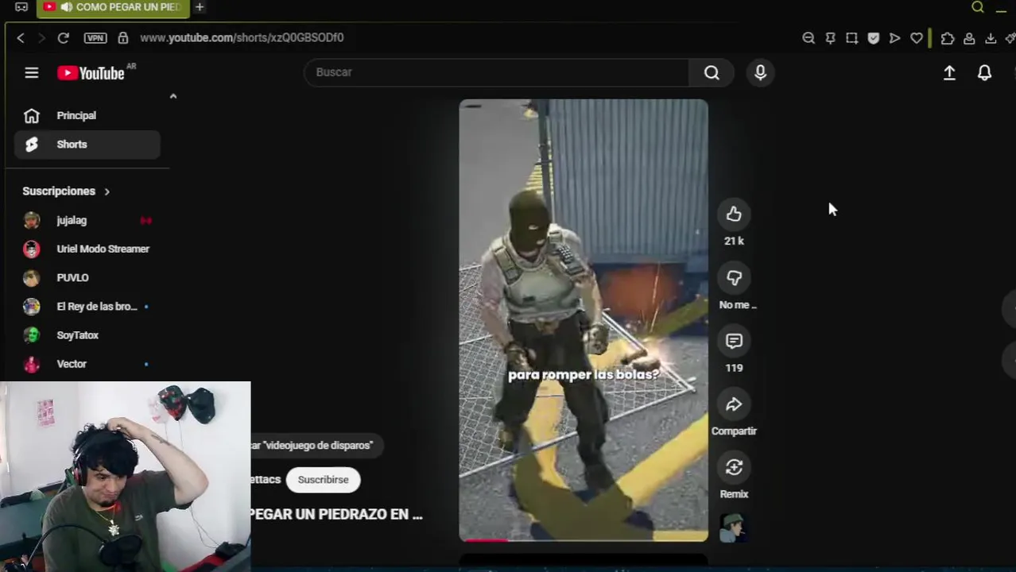Bookmark page with the heart icon
The image size is (1016, 572).
pos(917,37)
